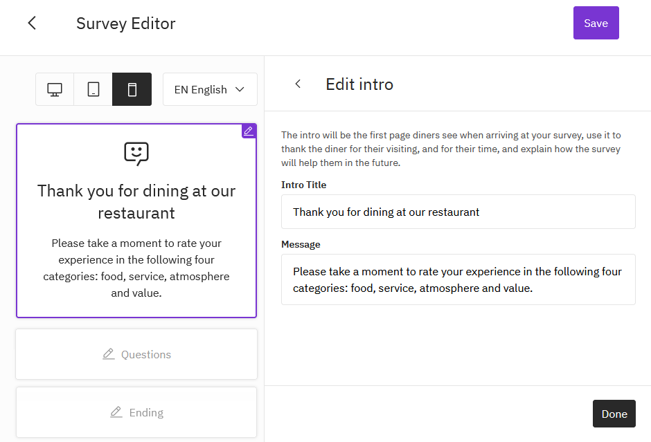Click the preview message paragraph in intro card
The width and height of the screenshot is (651, 442).
[136, 268]
